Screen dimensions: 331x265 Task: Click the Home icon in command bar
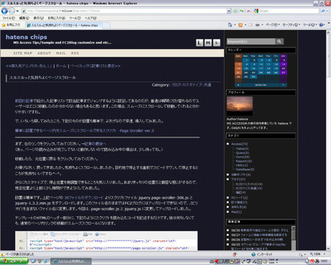pyautogui.click(x=230, y=24)
